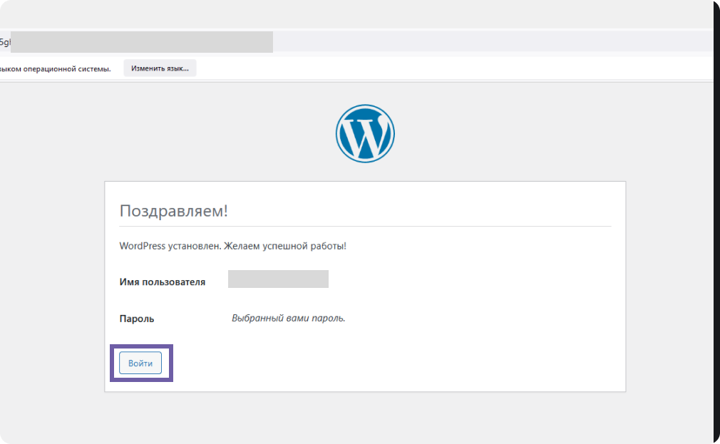Open the "Изменить язык..." language button
The height and width of the screenshot is (444, 720).
click(x=160, y=68)
